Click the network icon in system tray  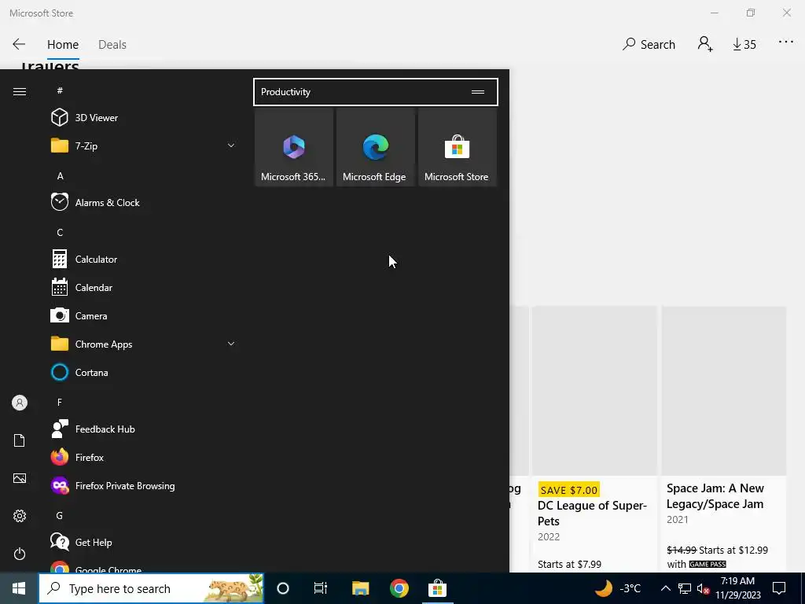pos(685,588)
